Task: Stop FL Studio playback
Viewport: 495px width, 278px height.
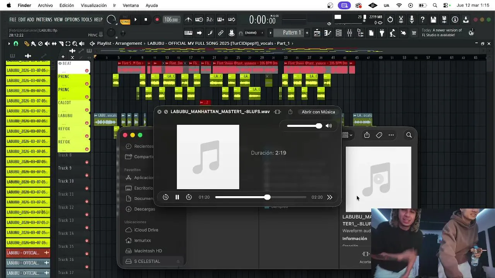Action: point(146,20)
